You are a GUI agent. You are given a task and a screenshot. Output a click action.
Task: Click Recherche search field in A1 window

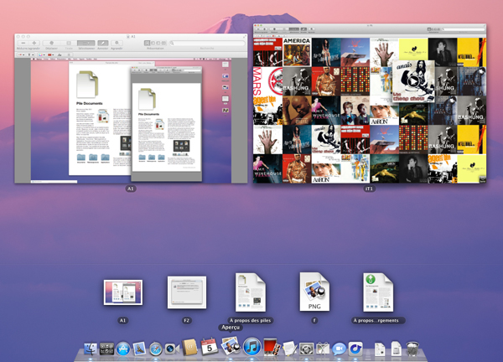(x=207, y=43)
